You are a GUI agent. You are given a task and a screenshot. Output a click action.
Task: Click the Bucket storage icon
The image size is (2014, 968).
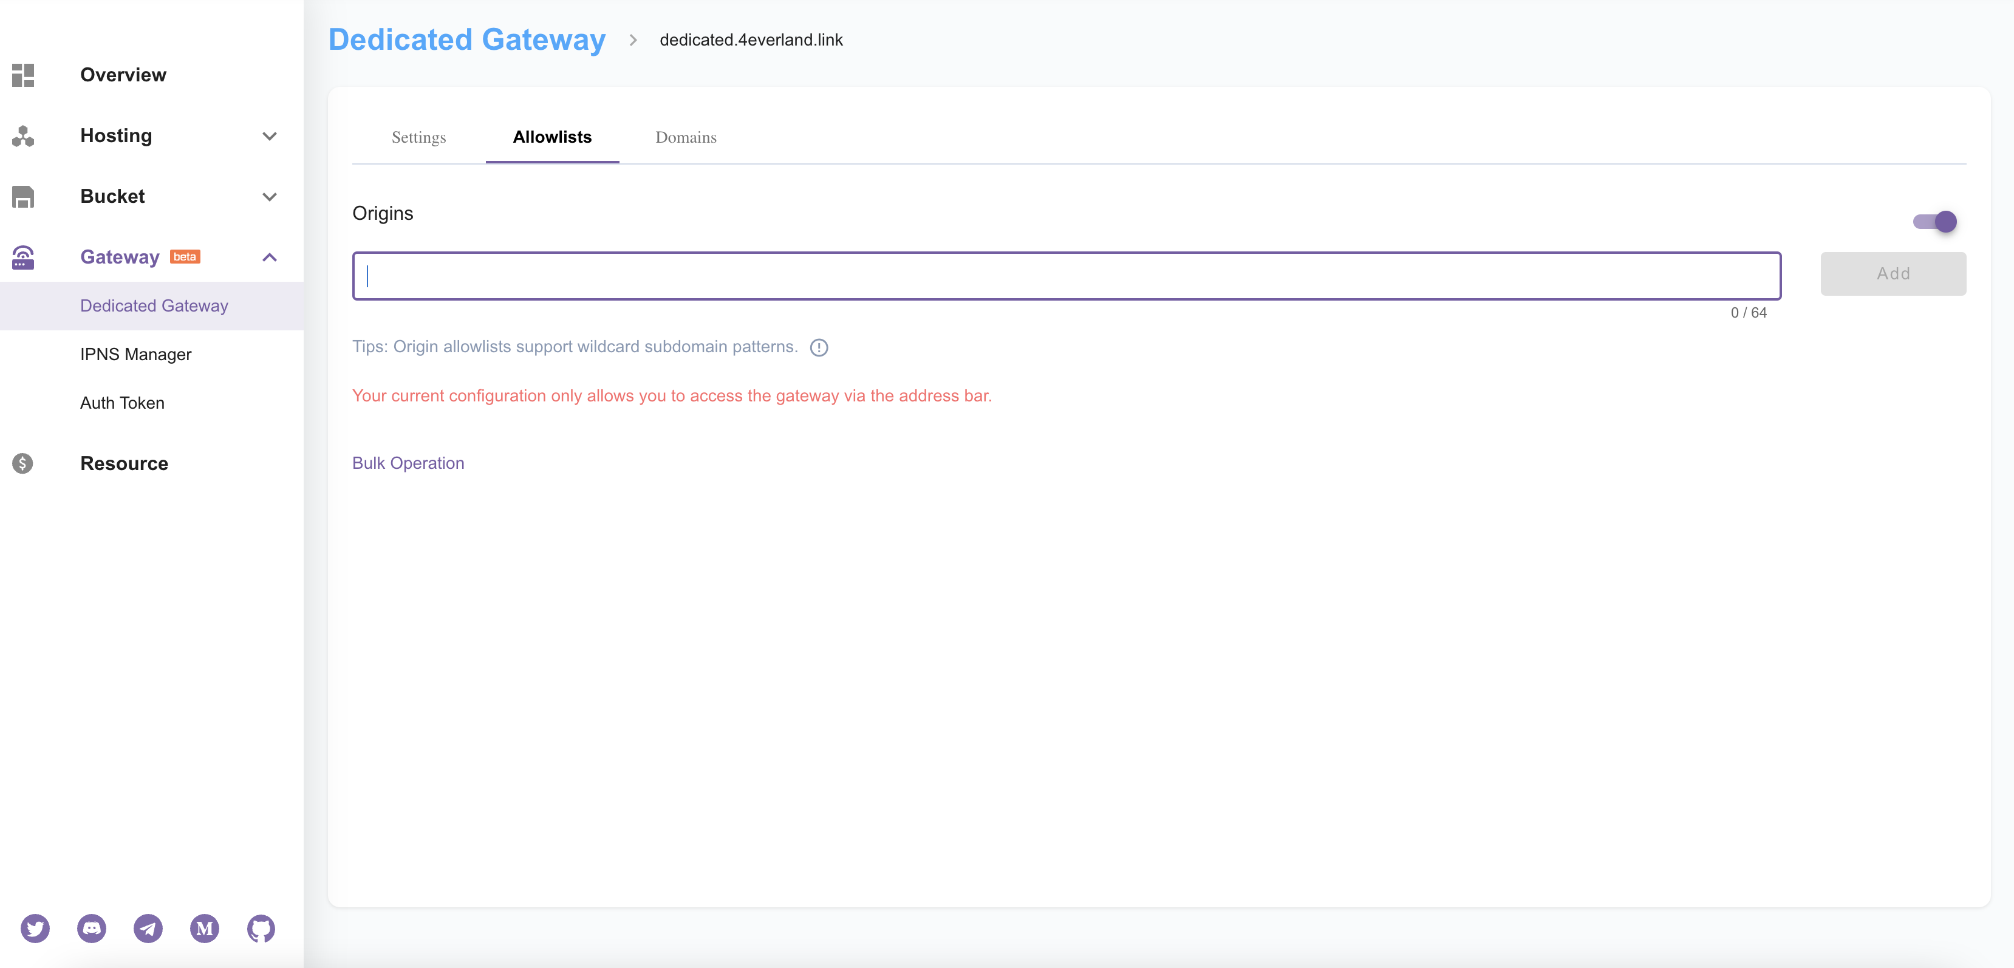(24, 196)
